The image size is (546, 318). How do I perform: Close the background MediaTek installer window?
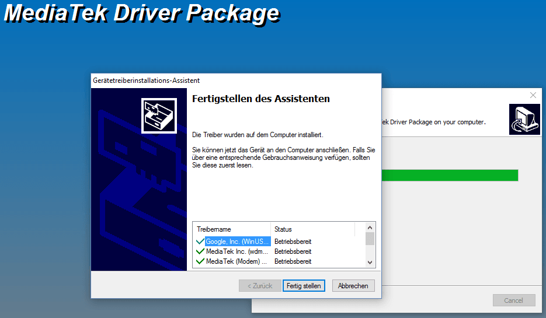[533, 95]
